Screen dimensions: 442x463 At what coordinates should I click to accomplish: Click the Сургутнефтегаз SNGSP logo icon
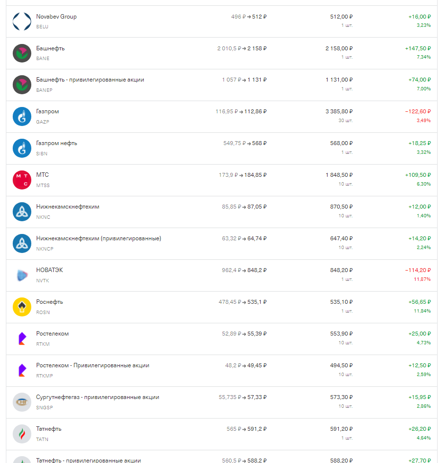(22, 402)
